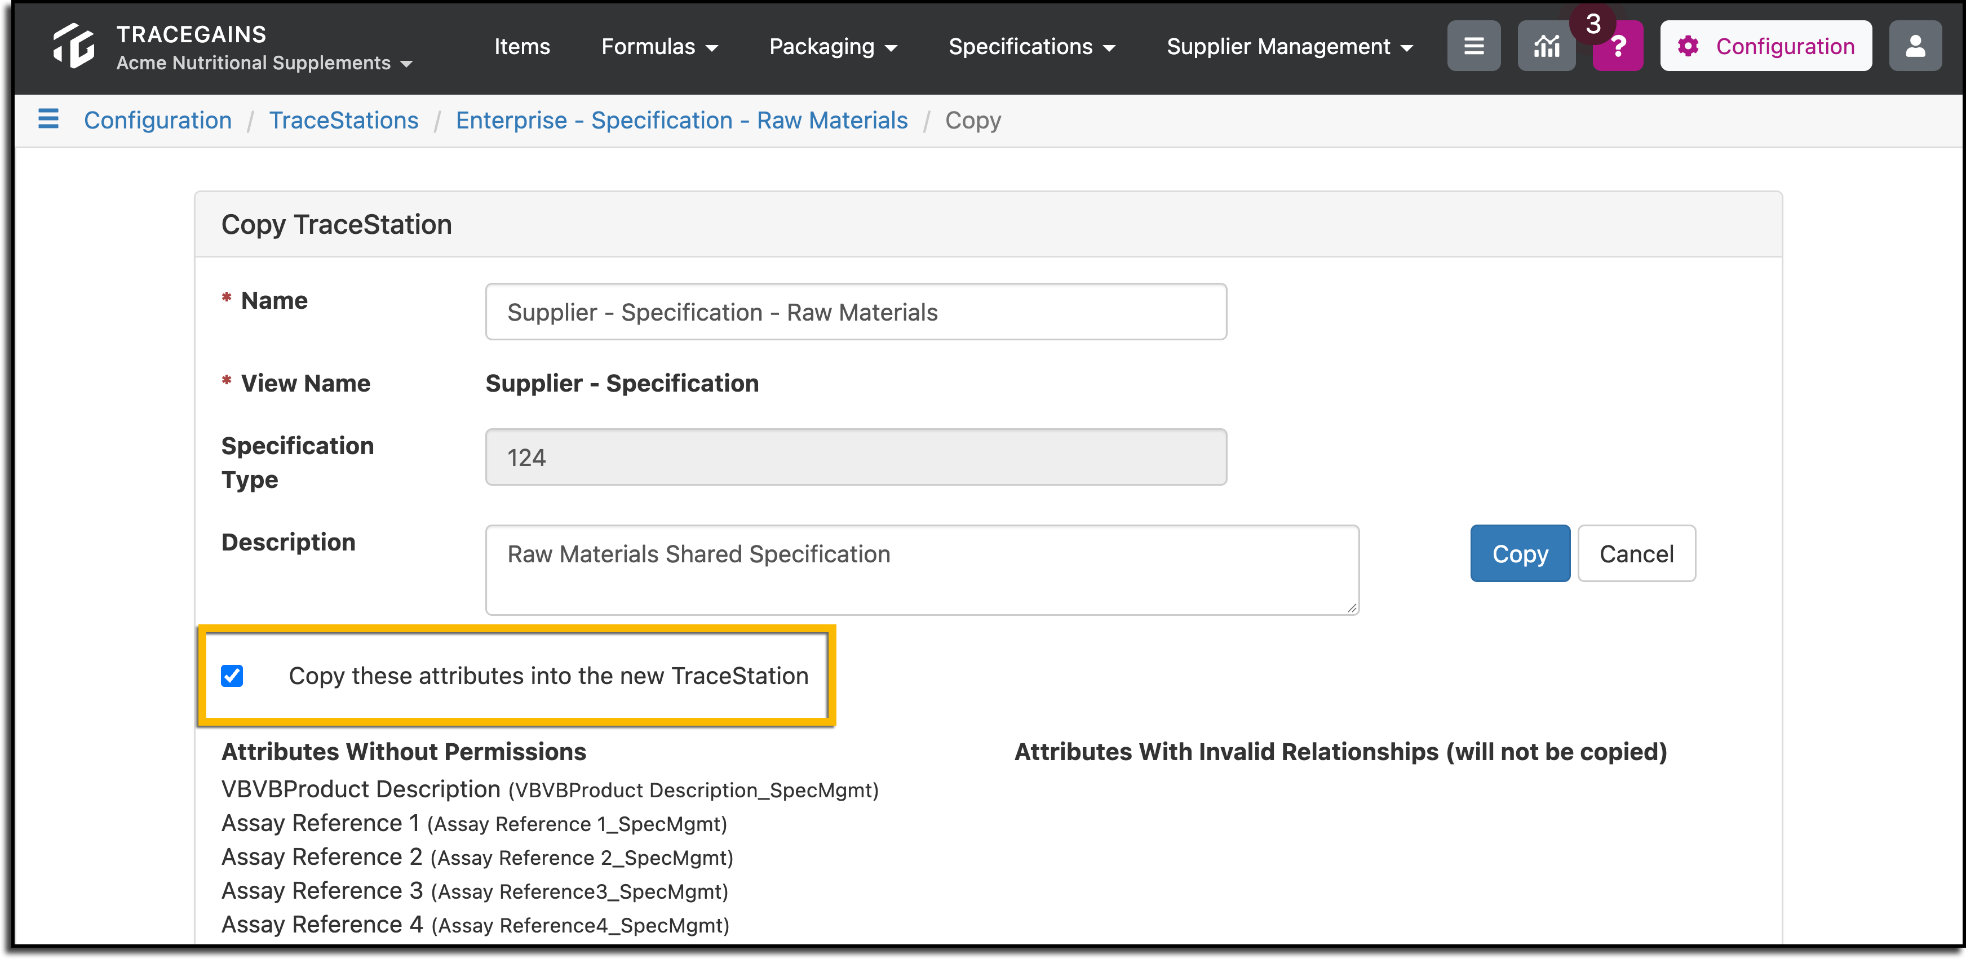The height and width of the screenshot is (959, 1966).
Task: Click the notification badge showing 3
Action: click(x=1593, y=24)
